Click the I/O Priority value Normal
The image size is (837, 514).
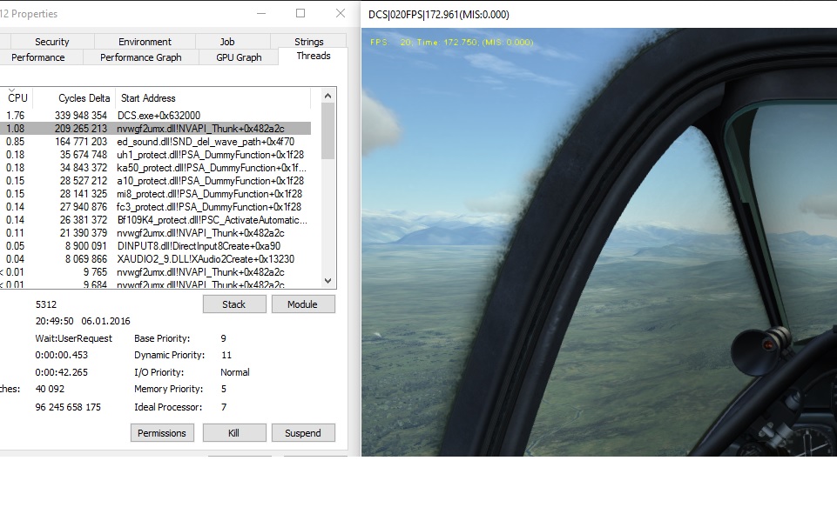point(235,372)
